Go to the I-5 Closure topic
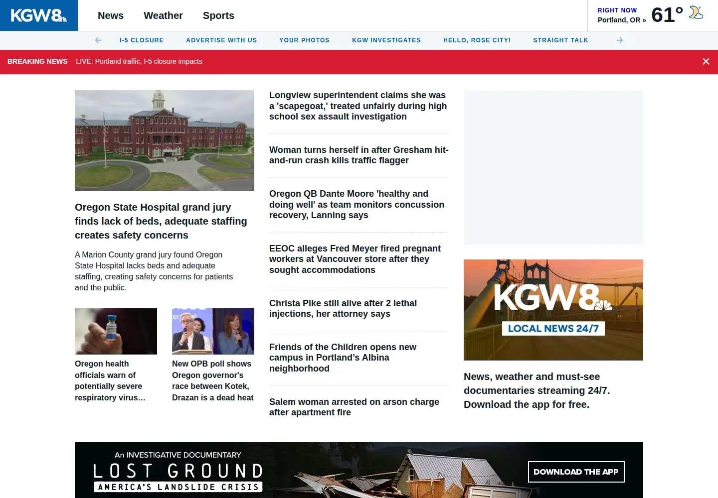The height and width of the screenshot is (498, 718). point(142,40)
